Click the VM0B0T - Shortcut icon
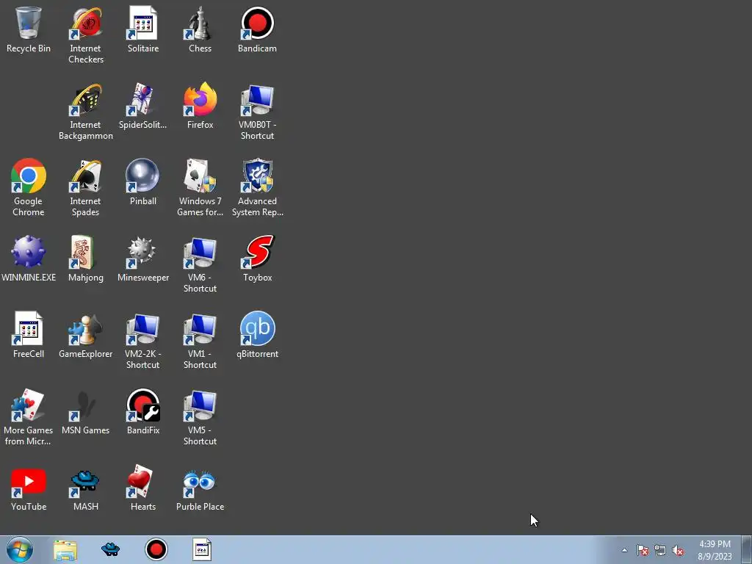The width and height of the screenshot is (752, 564). (x=257, y=112)
